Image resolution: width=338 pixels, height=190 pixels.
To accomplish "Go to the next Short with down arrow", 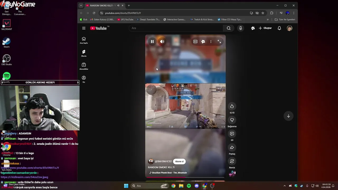I will (288, 116).
